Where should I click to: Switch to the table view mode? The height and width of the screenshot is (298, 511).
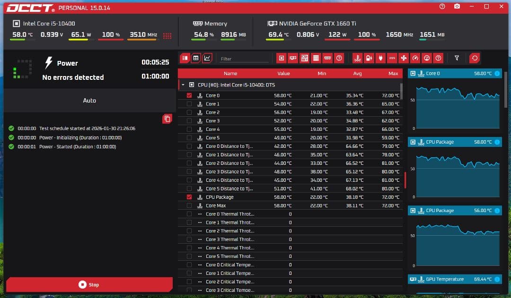pyautogui.click(x=196, y=58)
